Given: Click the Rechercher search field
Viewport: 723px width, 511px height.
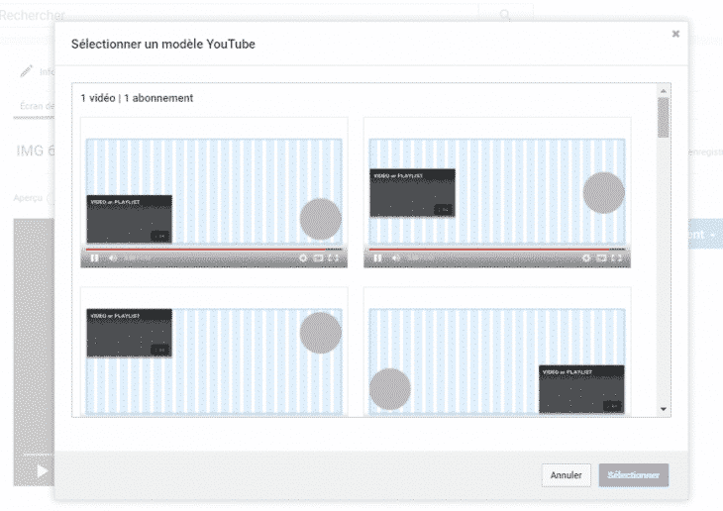Looking at the screenshot, I should point(238,15).
